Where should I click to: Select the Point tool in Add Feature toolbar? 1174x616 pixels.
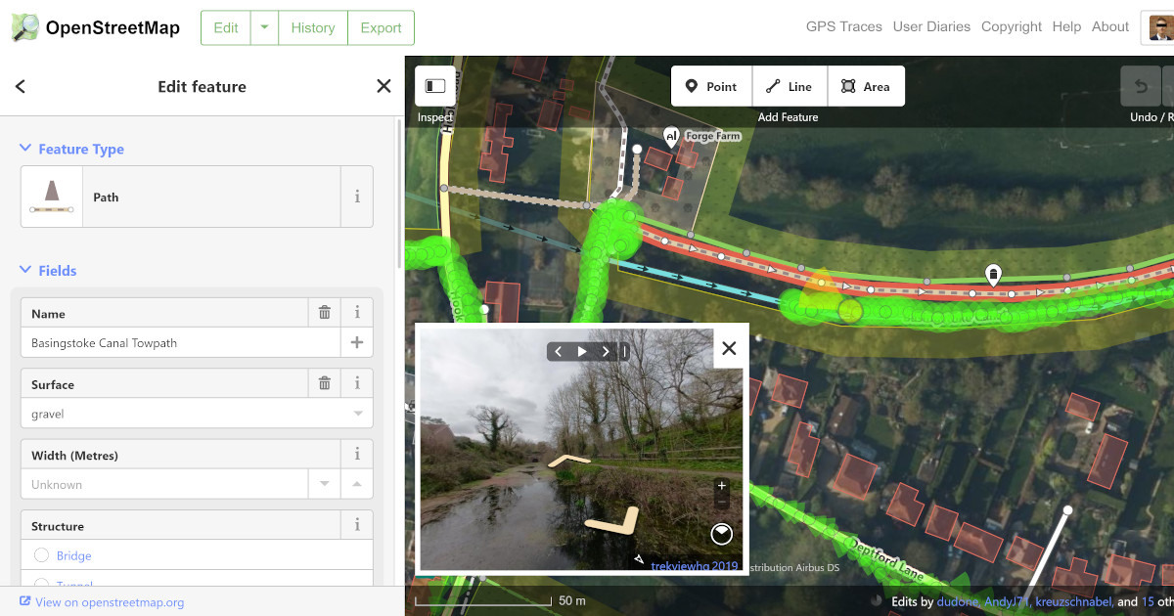pyautogui.click(x=711, y=86)
